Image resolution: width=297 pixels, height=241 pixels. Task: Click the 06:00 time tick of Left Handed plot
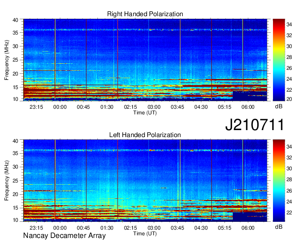point(248,227)
